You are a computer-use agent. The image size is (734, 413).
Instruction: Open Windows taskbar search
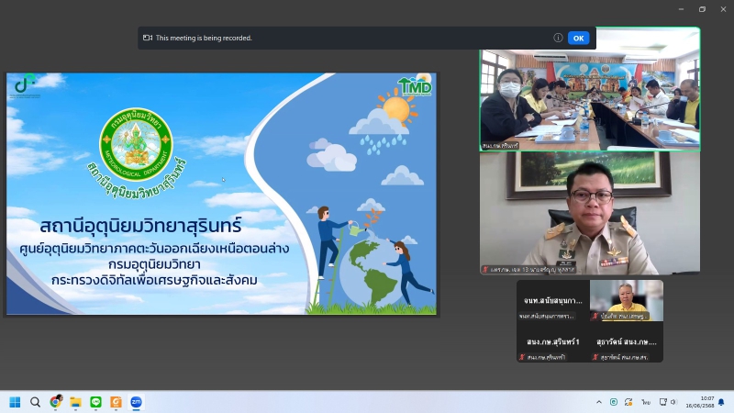[35, 402]
